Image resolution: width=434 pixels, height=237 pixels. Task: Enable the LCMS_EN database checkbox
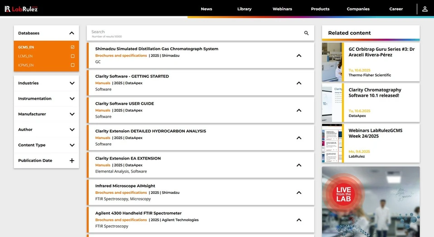coord(72,56)
